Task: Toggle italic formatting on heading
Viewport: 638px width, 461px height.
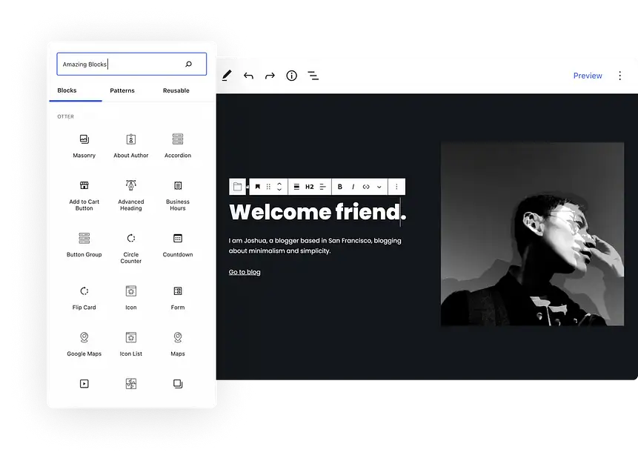Action: click(x=353, y=187)
